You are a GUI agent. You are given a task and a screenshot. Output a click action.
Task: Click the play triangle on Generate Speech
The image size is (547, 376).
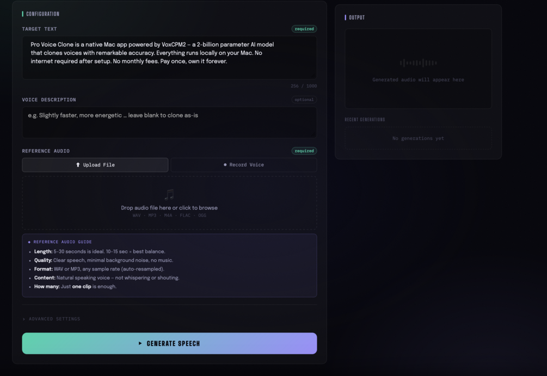pos(140,343)
